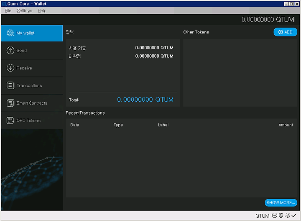Open the File menu
Viewport: 301px width, 221px height.
tap(8, 10)
